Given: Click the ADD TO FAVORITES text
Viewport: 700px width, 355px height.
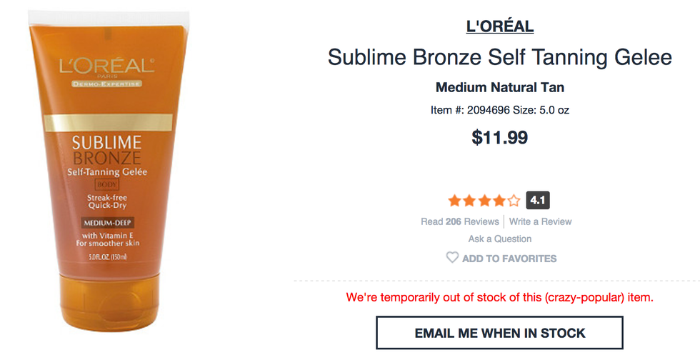Looking at the screenshot, I should click(509, 259).
